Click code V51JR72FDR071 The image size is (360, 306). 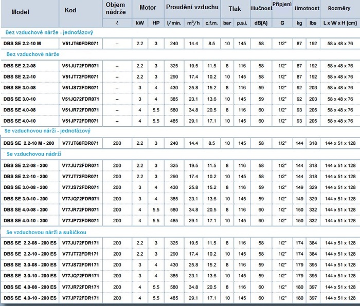click(x=80, y=110)
